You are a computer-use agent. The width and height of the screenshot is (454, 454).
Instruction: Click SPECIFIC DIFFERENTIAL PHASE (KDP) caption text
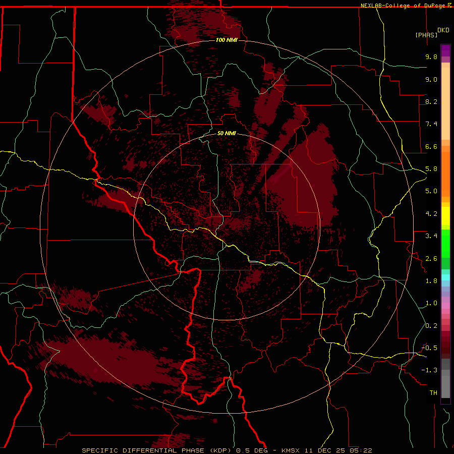click(157, 450)
